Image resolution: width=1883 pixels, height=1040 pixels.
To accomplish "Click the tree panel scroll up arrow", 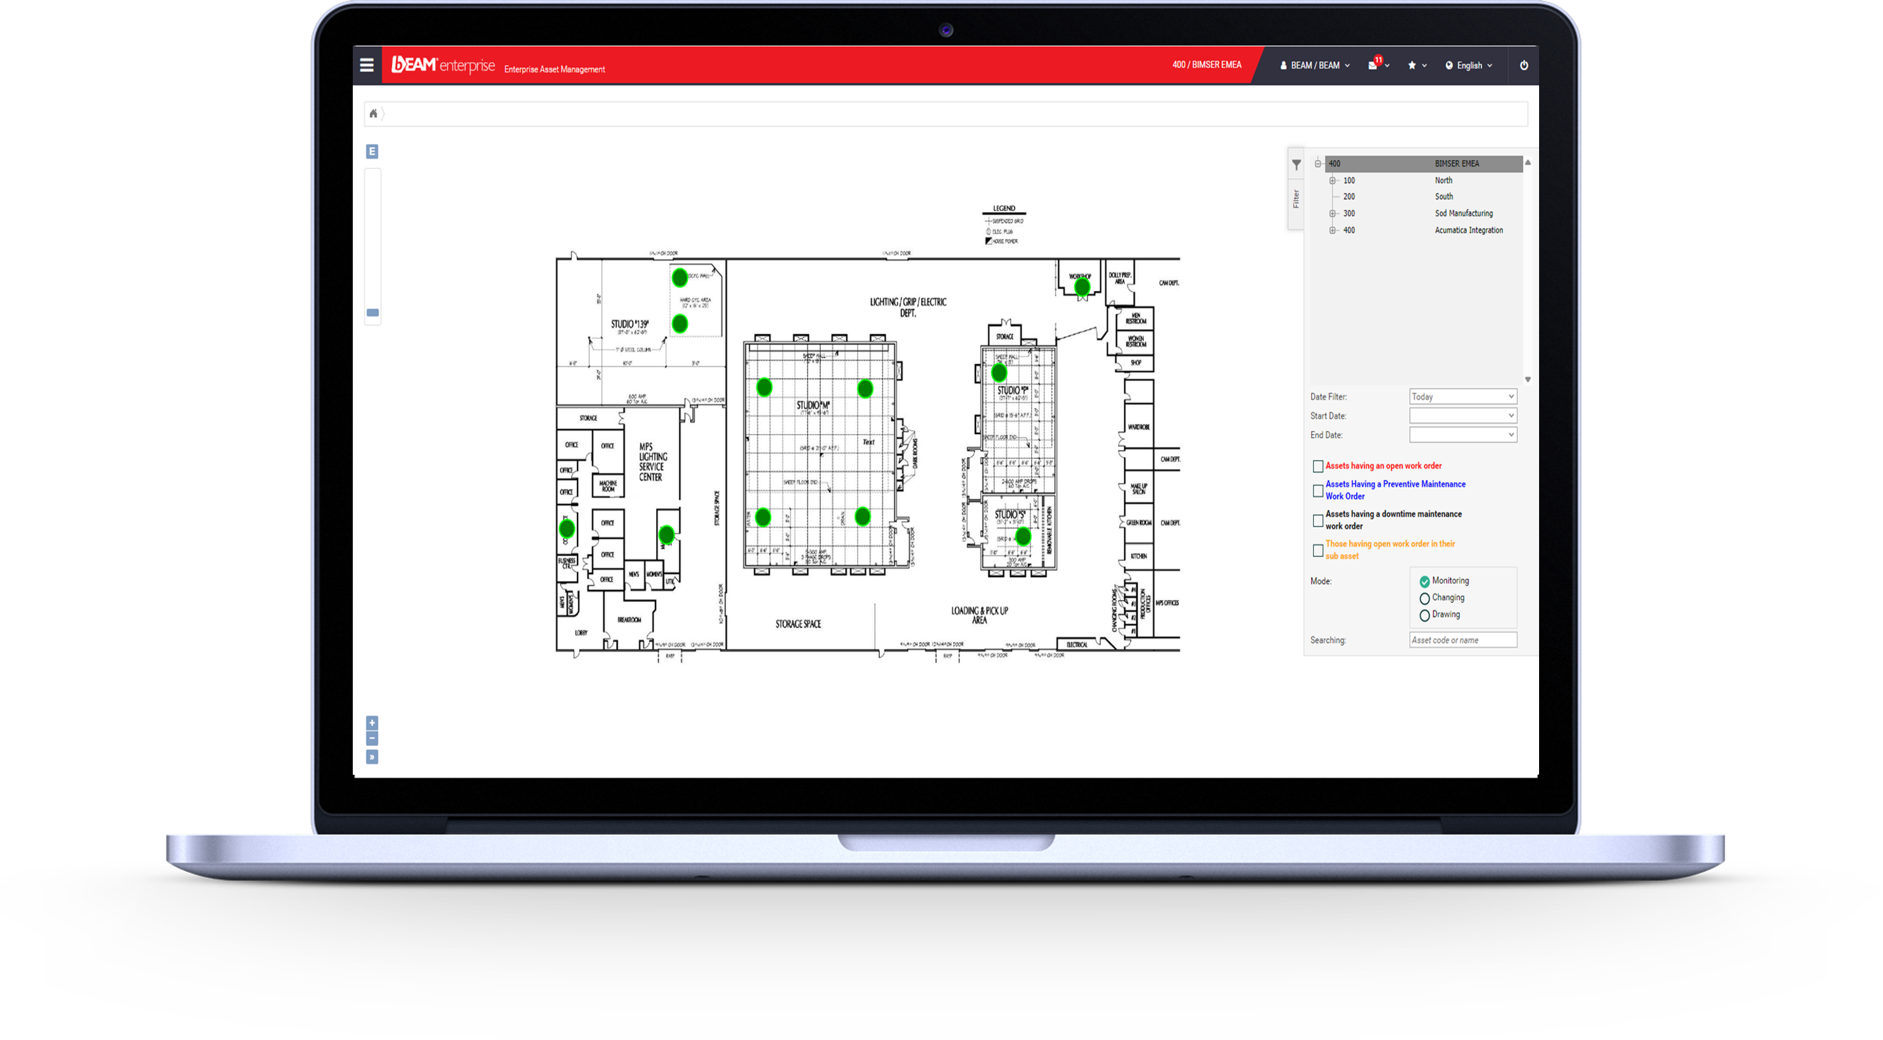I will pyautogui.click(x=1528, y=162).
